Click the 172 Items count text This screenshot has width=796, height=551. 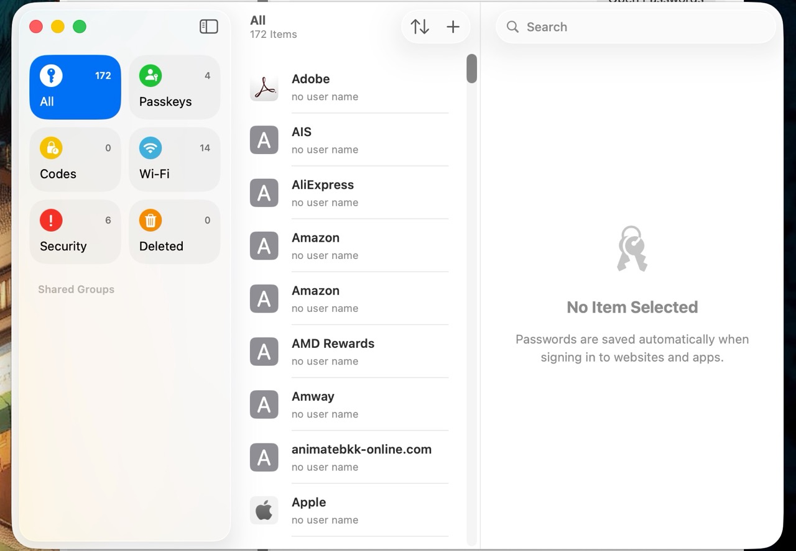click(x=274, y=35)
